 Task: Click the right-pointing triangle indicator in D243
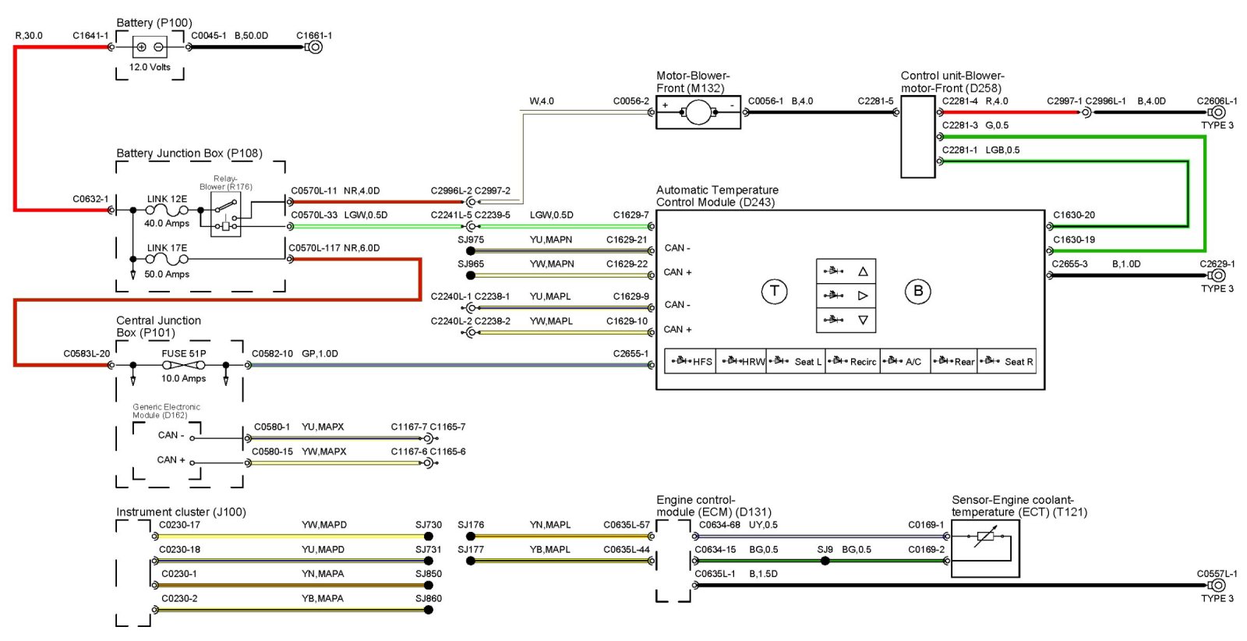pyautogui.click(x=862, y=296)
